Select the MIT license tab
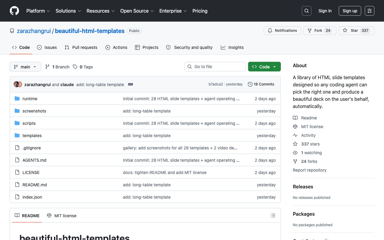 (61, 216)
